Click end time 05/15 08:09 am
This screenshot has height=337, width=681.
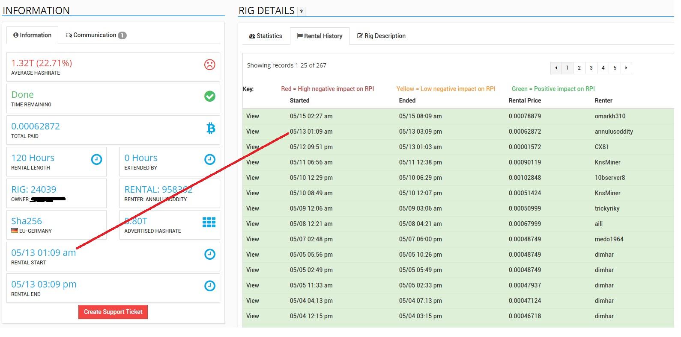(x=421, y=116)
